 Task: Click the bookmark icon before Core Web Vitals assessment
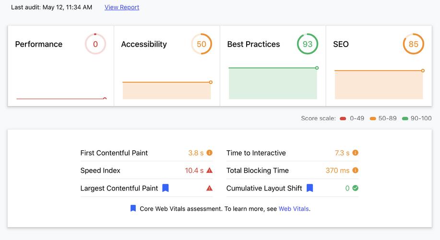(x=133, y=208)
